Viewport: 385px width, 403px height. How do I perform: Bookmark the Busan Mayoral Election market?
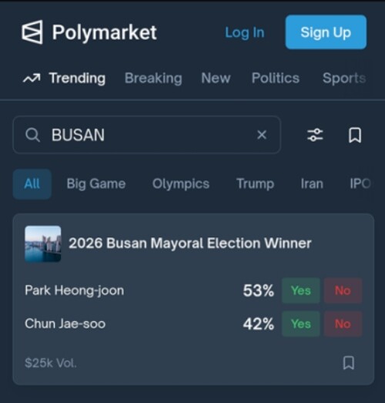(349, 363)
